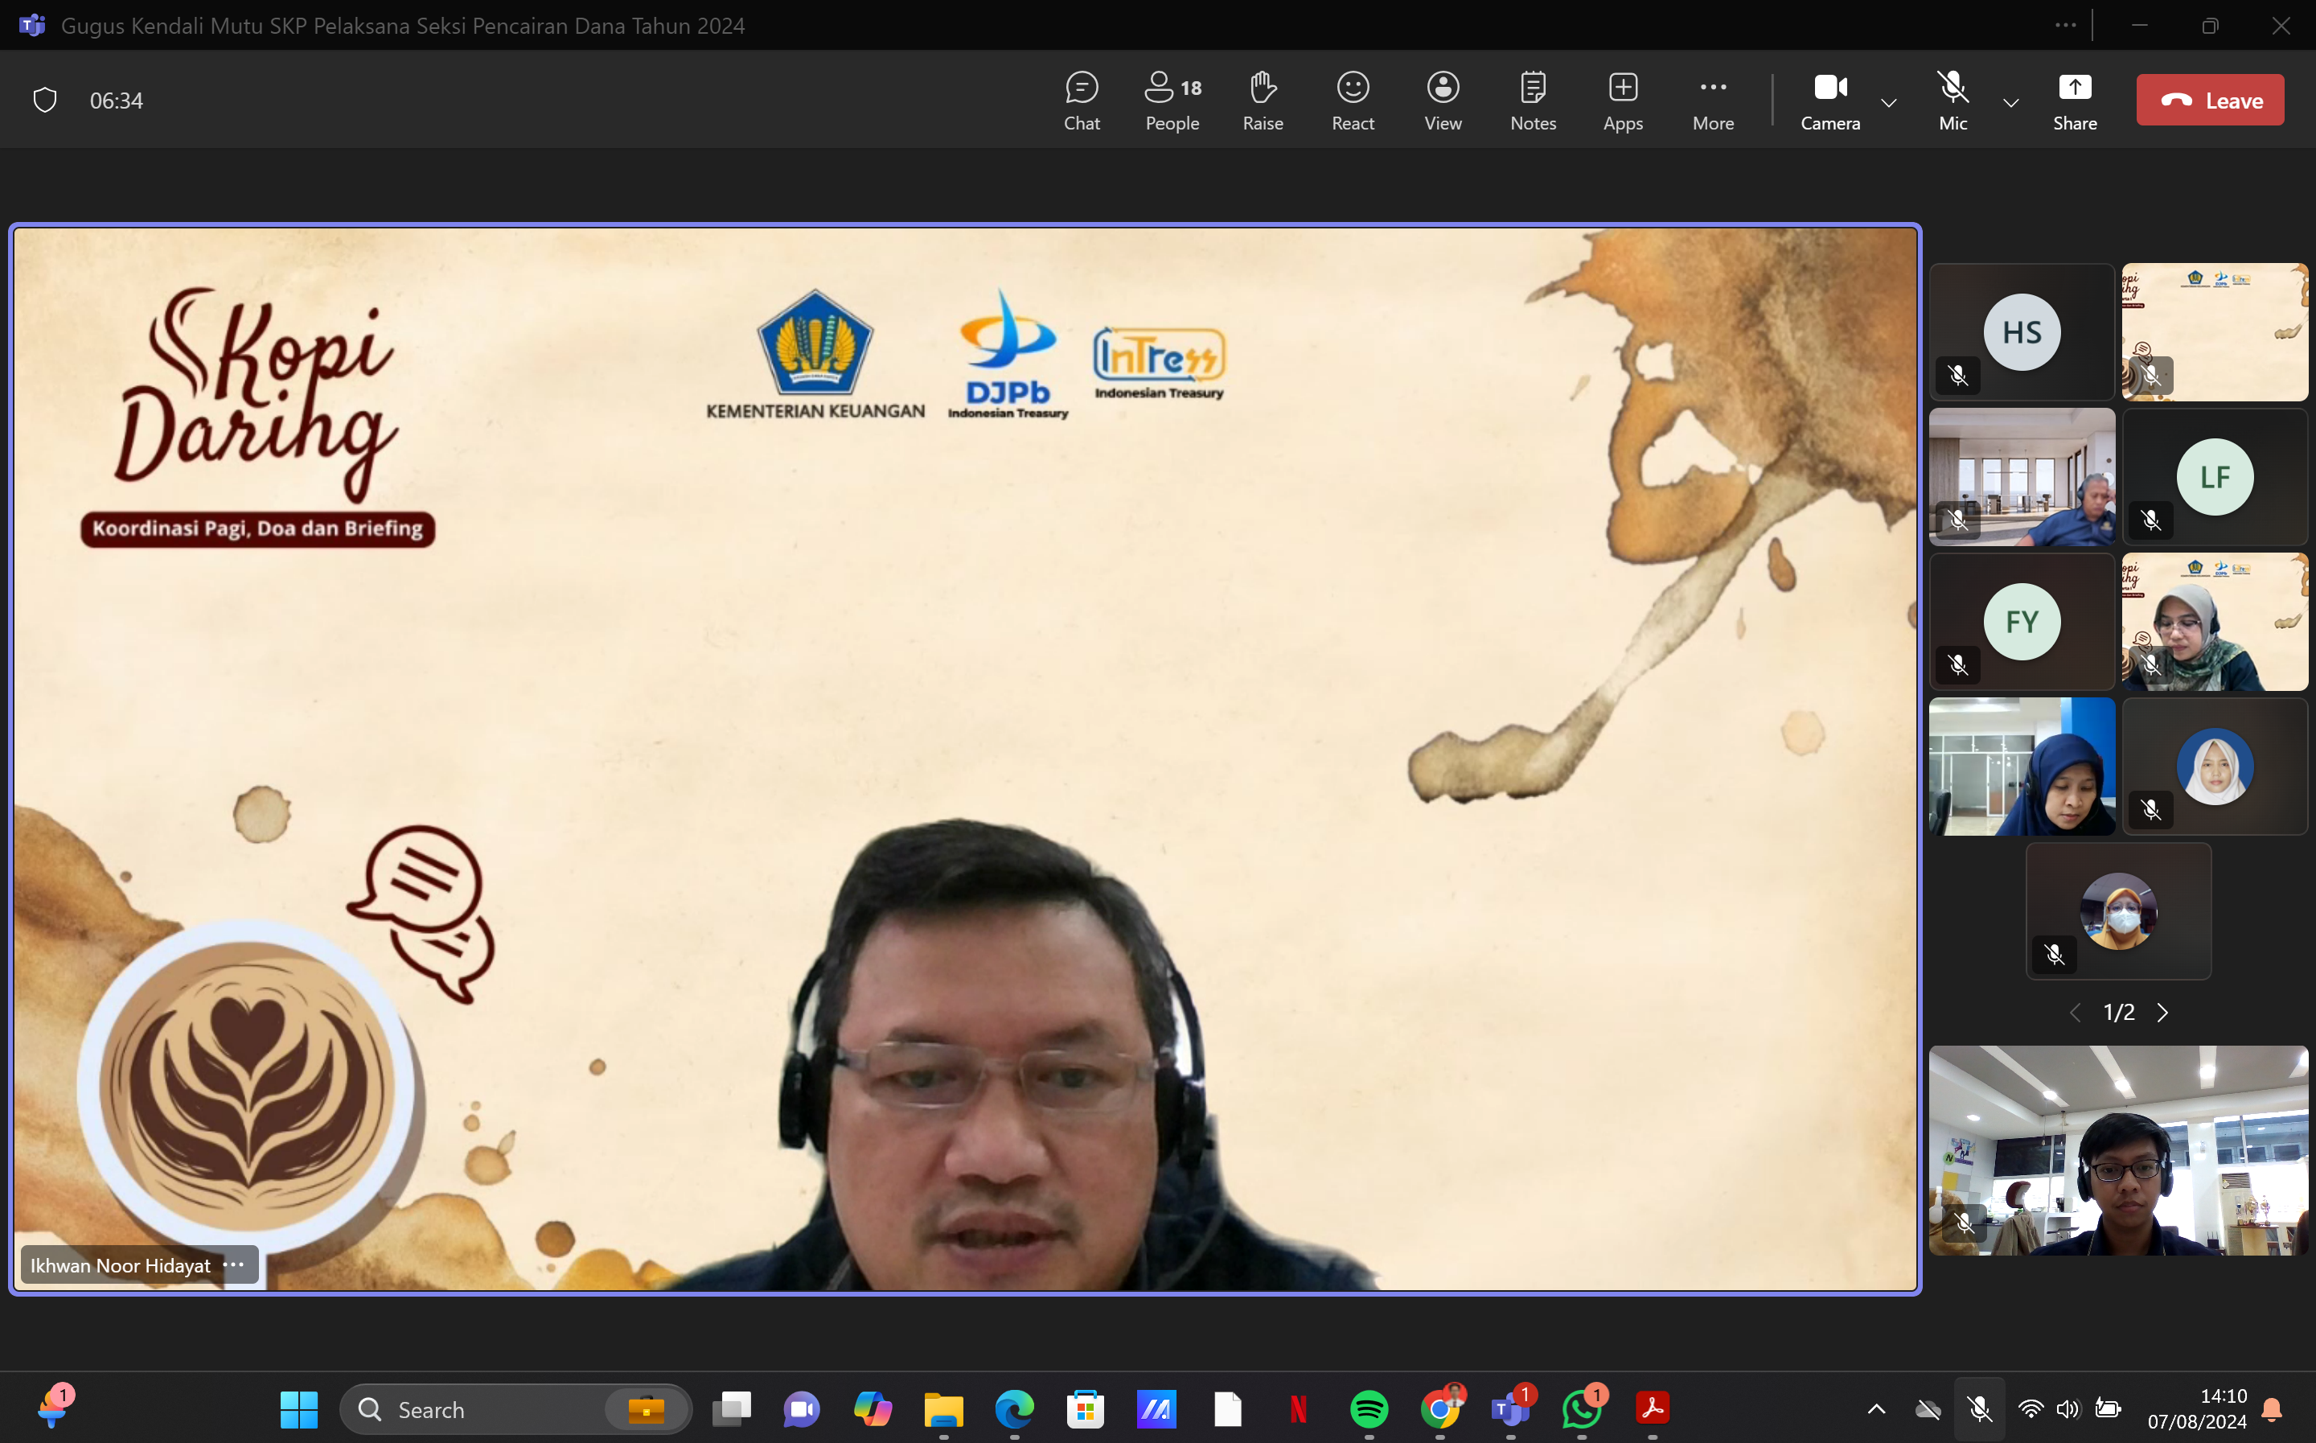Image resolution: width=2316 pixels, height=1443 pixels.
Task: Open the View layout options
Action: [x=1442, y=101]
